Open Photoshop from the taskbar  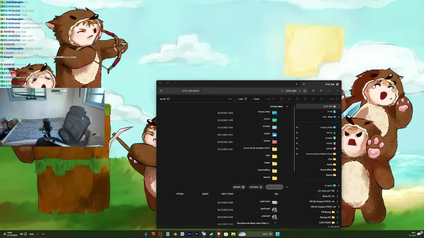pos(182,234)
